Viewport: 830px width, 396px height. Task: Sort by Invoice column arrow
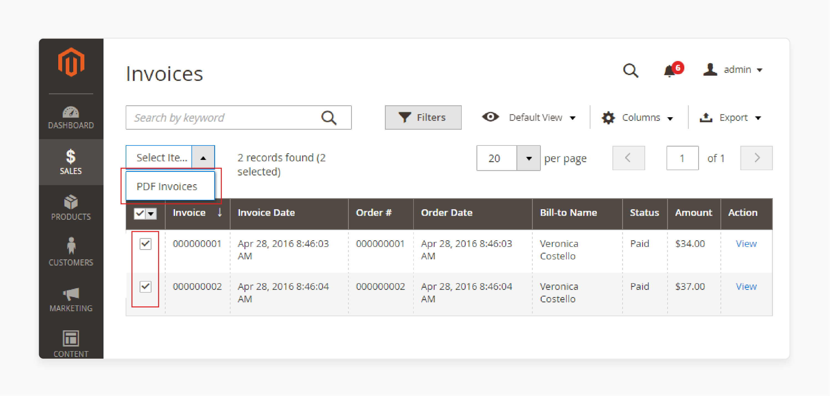coord(220,212)
